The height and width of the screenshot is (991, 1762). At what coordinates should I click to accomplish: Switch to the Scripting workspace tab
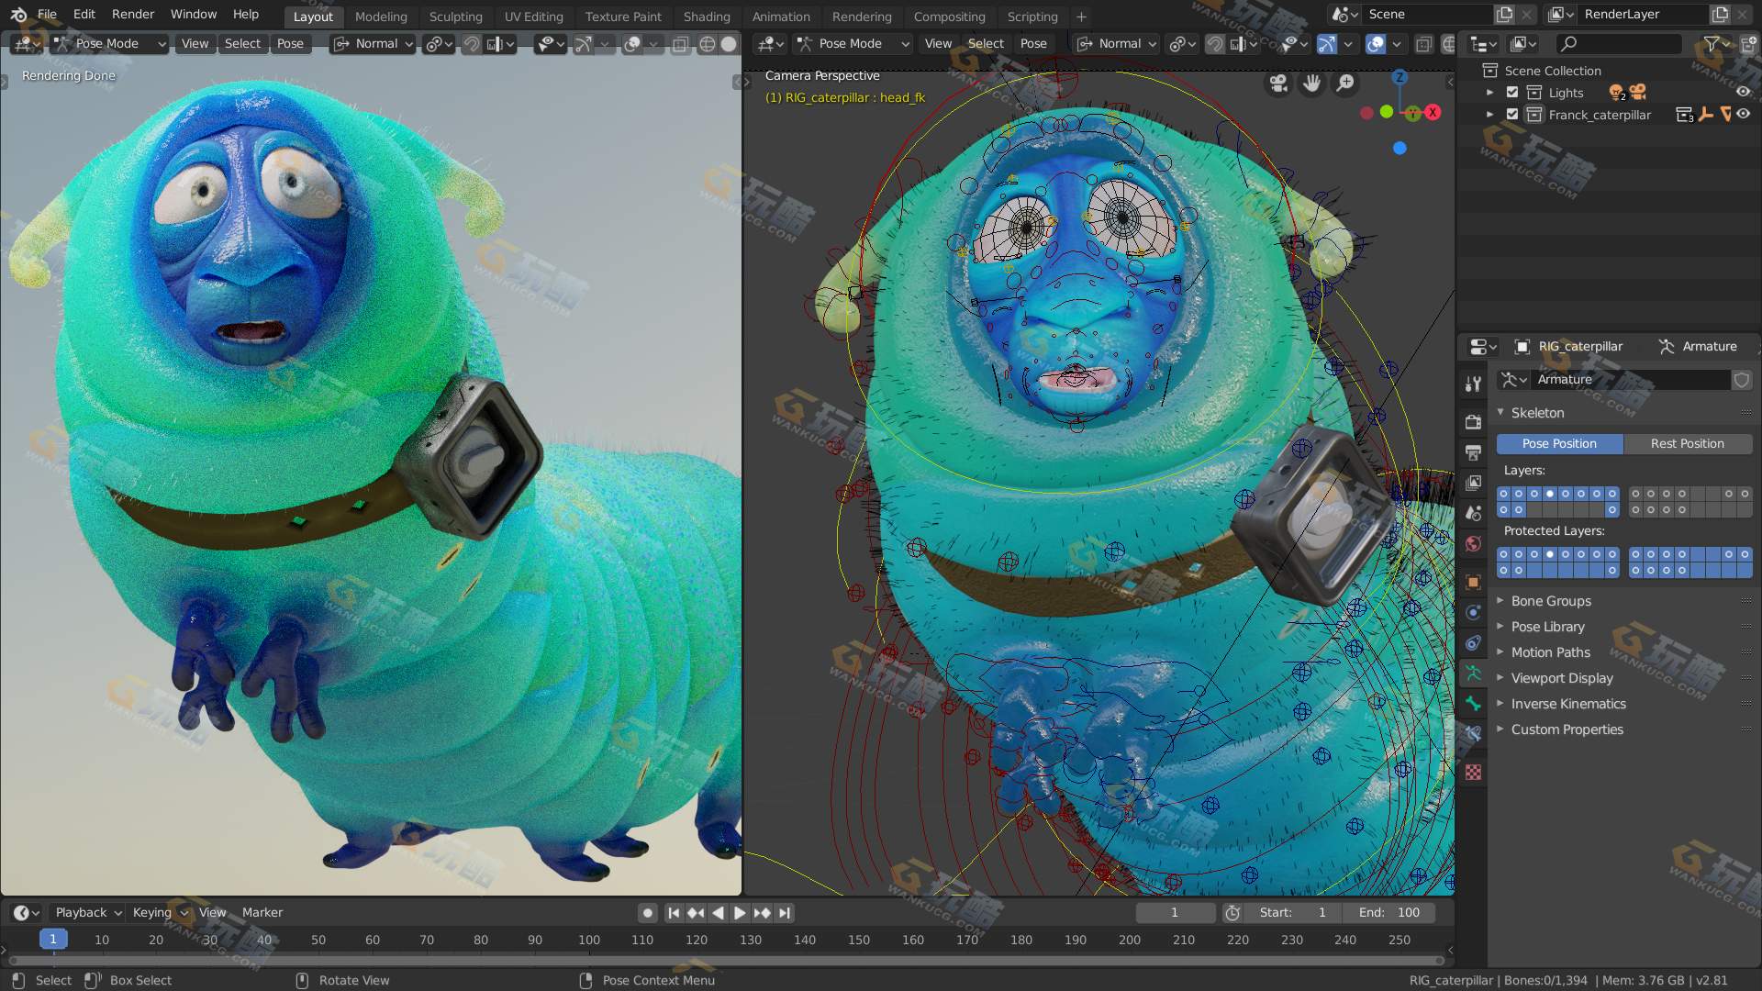pos(1032,17)
